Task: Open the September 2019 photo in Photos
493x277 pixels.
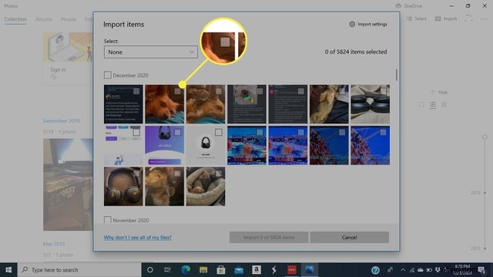Action: point(68,184)
